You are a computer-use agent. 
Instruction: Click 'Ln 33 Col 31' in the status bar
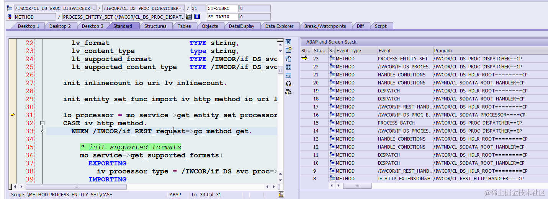[x=206, y=194]
